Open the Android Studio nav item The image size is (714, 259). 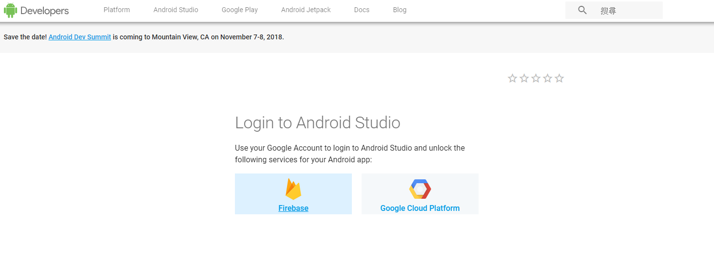click(x=176, y=10)
